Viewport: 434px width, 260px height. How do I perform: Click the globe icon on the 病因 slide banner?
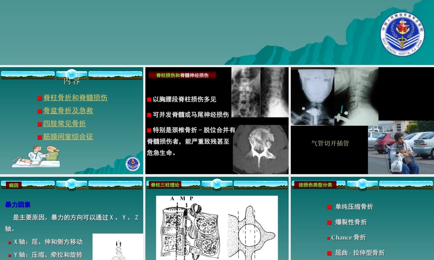coord(71,184)
